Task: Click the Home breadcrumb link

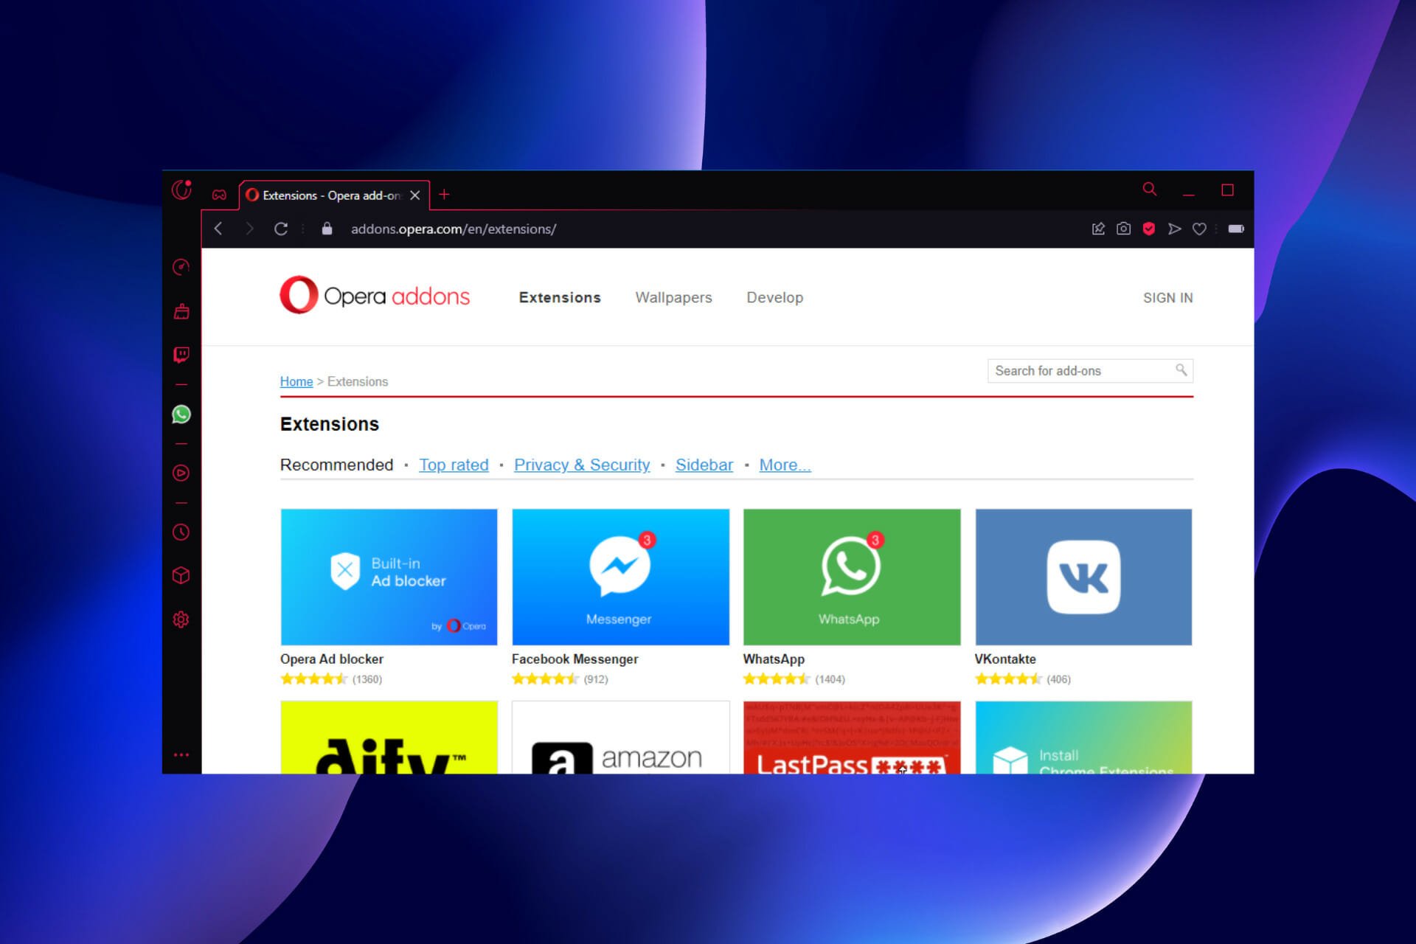Action: coord(295,381)
